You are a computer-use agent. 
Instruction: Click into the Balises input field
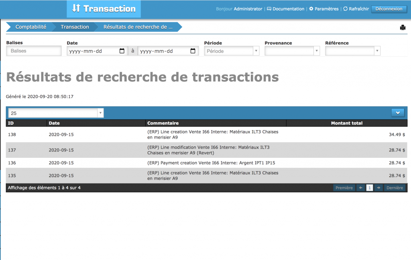(34, 51)
